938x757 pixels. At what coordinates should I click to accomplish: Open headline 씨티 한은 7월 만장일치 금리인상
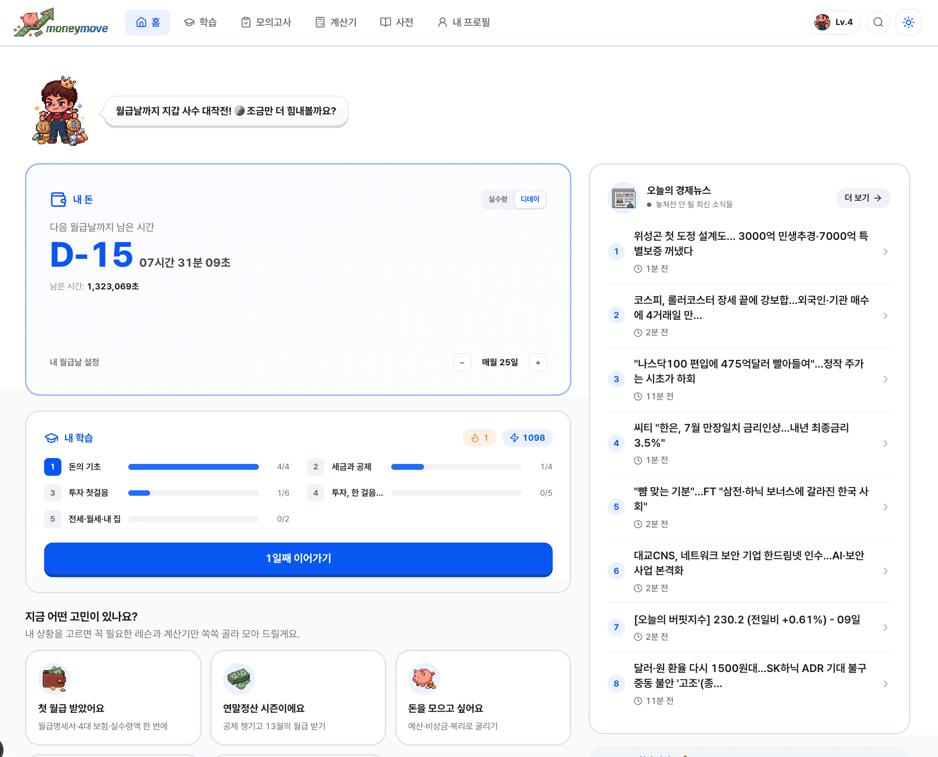pyautogui.click(x=741, y=435)
